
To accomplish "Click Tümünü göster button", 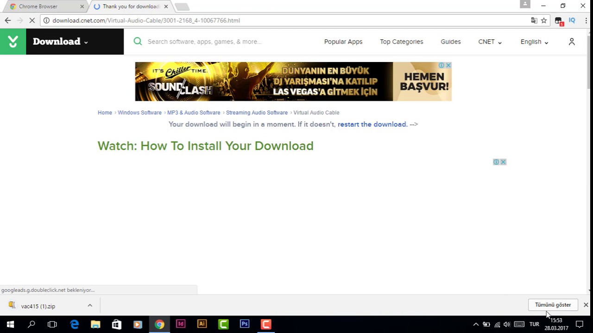I will click(x=553, y=305).
